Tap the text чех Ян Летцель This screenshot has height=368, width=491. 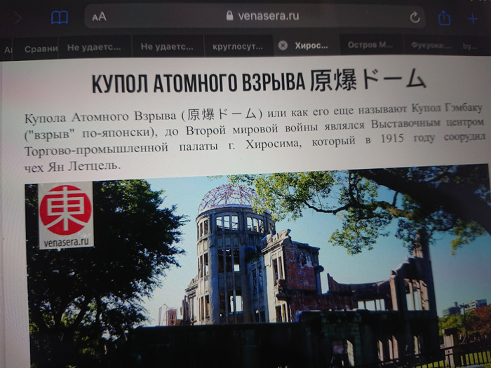(72, 166)
